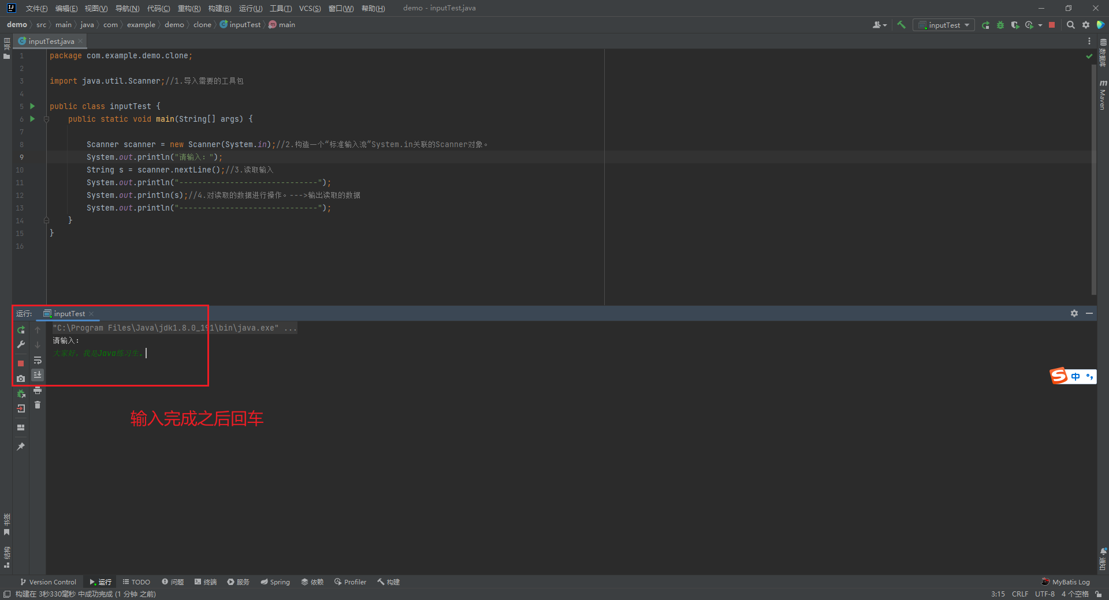The height and width of the screenshot is (600, 1109).
Task: Click the up stack trace arrow
Action: click(x=38, y=330)
